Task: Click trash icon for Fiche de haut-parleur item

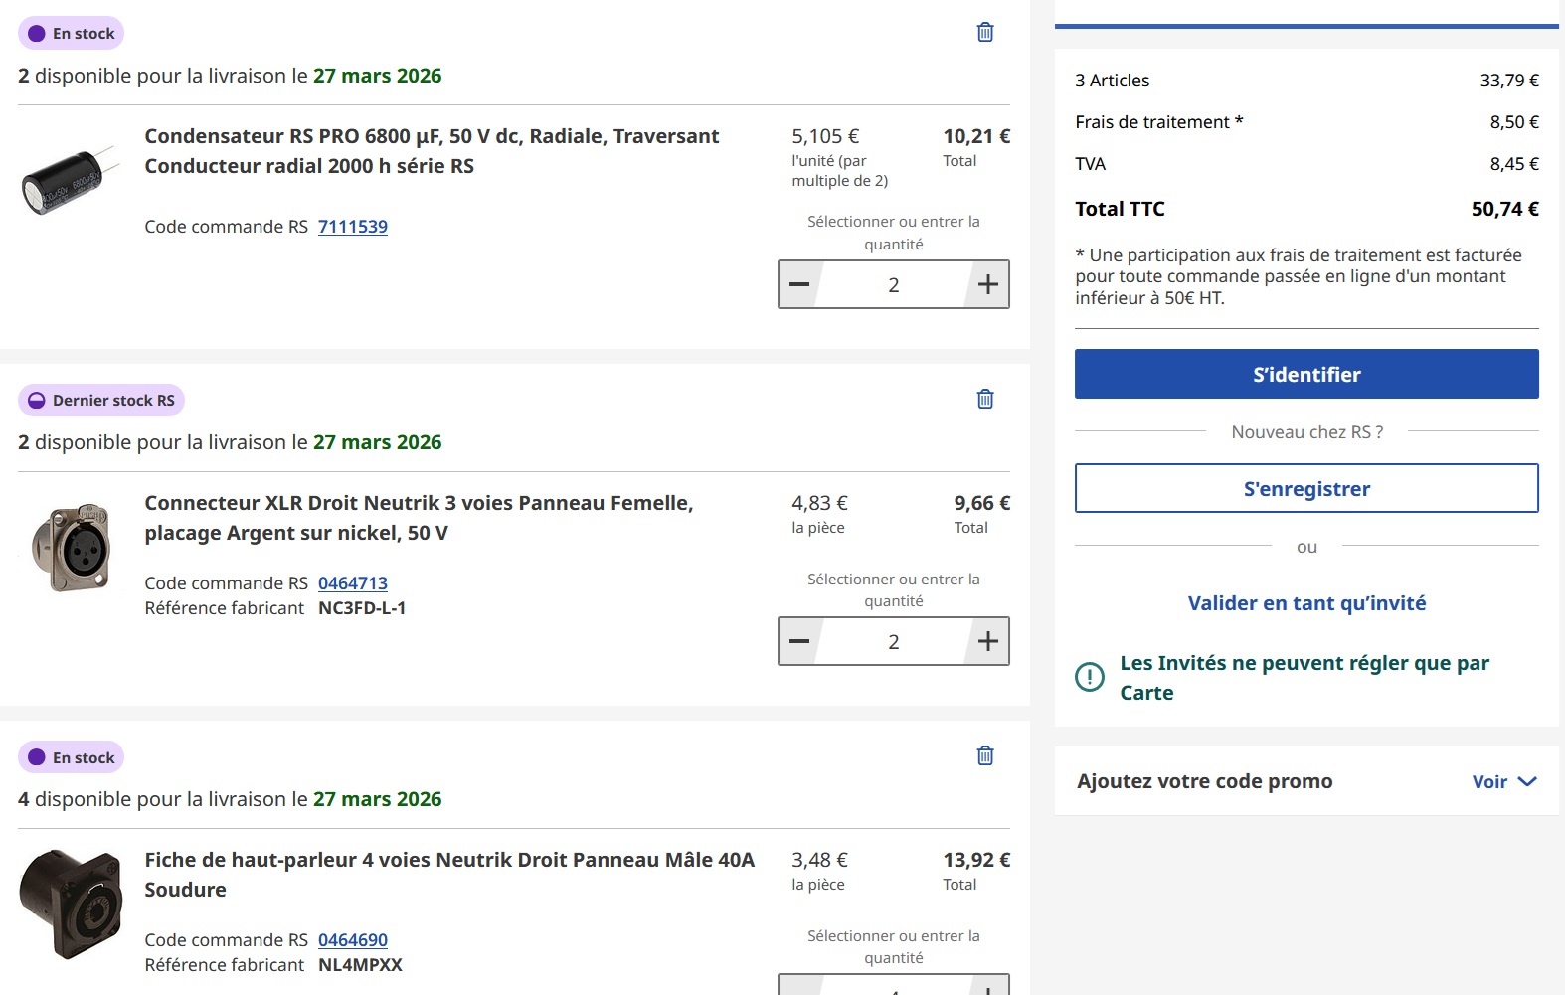Action: pos(985,755)
